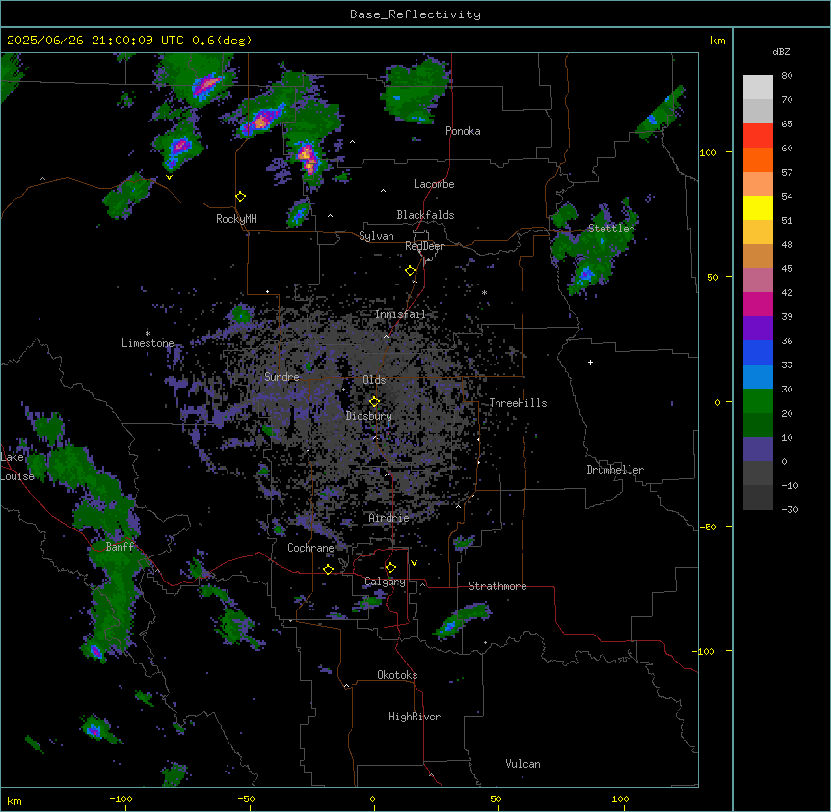The height and width of the screenshot is (812, 831).
Task: Click the 100 tick on the vertical axis
Action: point(708,152)
